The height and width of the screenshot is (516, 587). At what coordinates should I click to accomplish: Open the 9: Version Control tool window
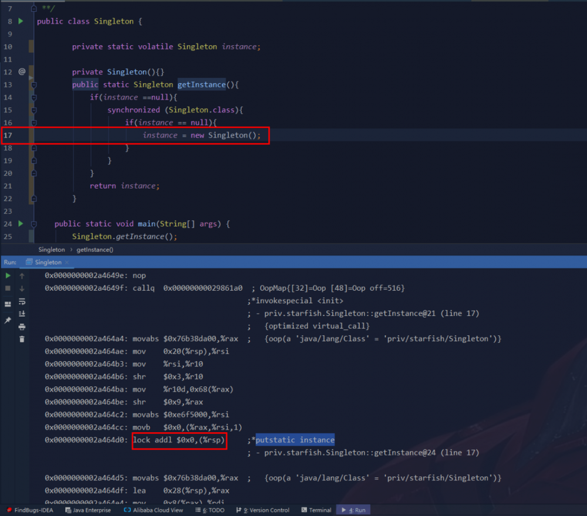pyautogui.click(x=263, y=510)
